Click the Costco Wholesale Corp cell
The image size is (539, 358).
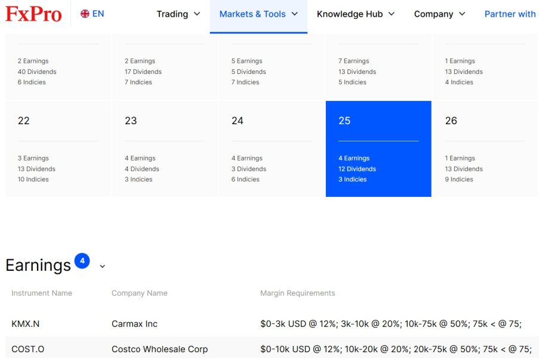click(x=159, y=349)
